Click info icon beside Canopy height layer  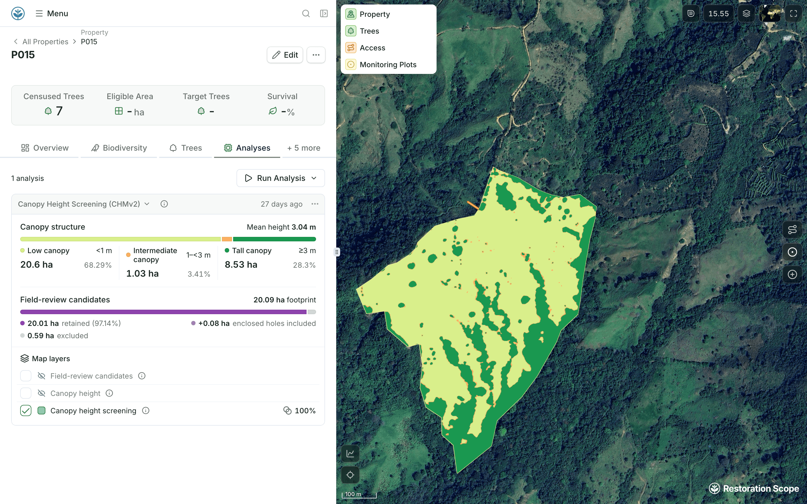pyautogui.click(x=109, y=393)
